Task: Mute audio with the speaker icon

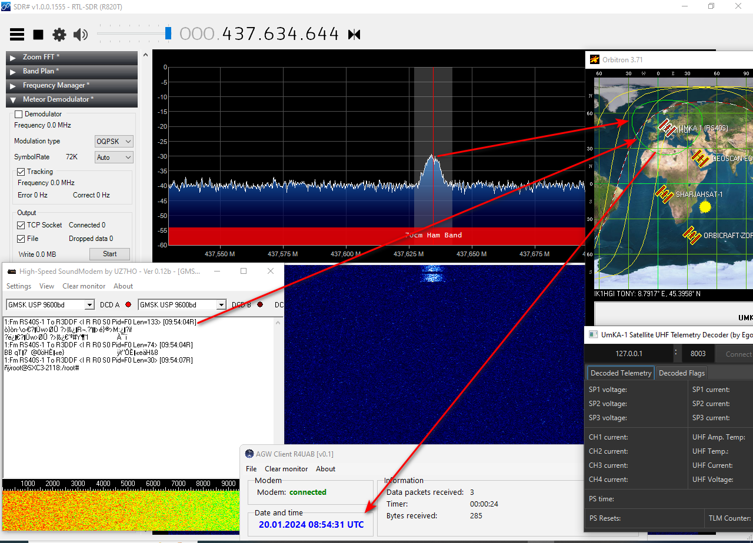Action: click(x=80, y=35)
